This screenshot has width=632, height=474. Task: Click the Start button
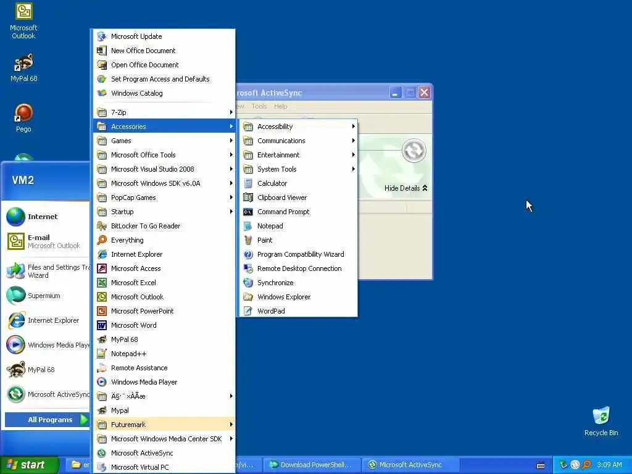[29, 465]
